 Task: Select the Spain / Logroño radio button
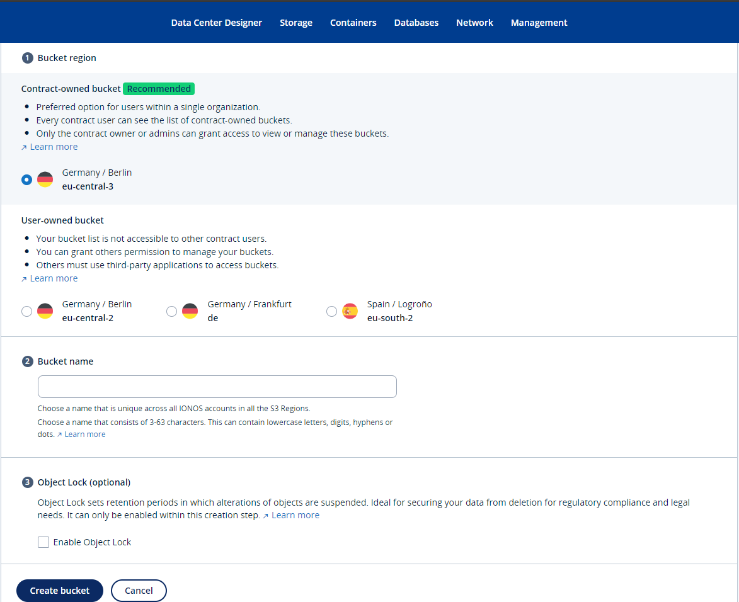[332, 310]
